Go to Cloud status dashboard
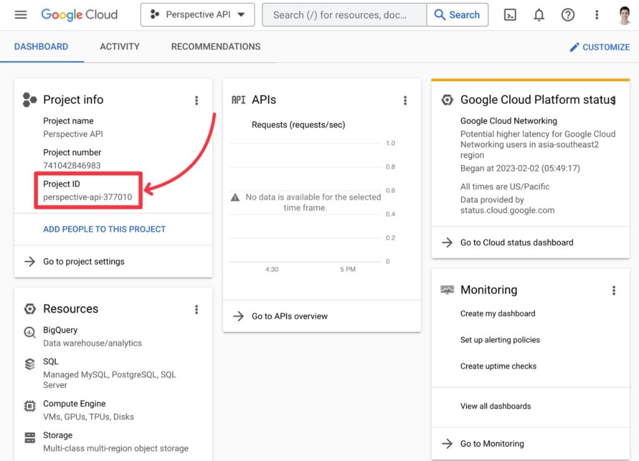This screenshot has height=461, width=639. coord(516,242)
